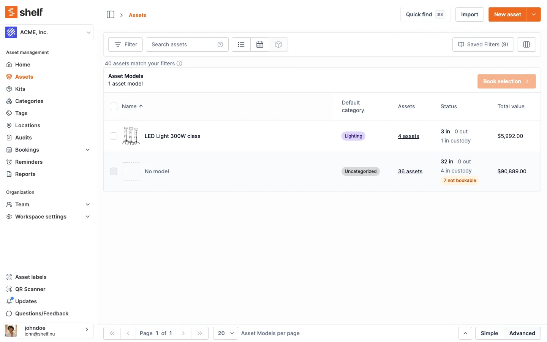Open the 20 per page dropdown
Viewport: 547px width, 342px height.
point(226,333)
